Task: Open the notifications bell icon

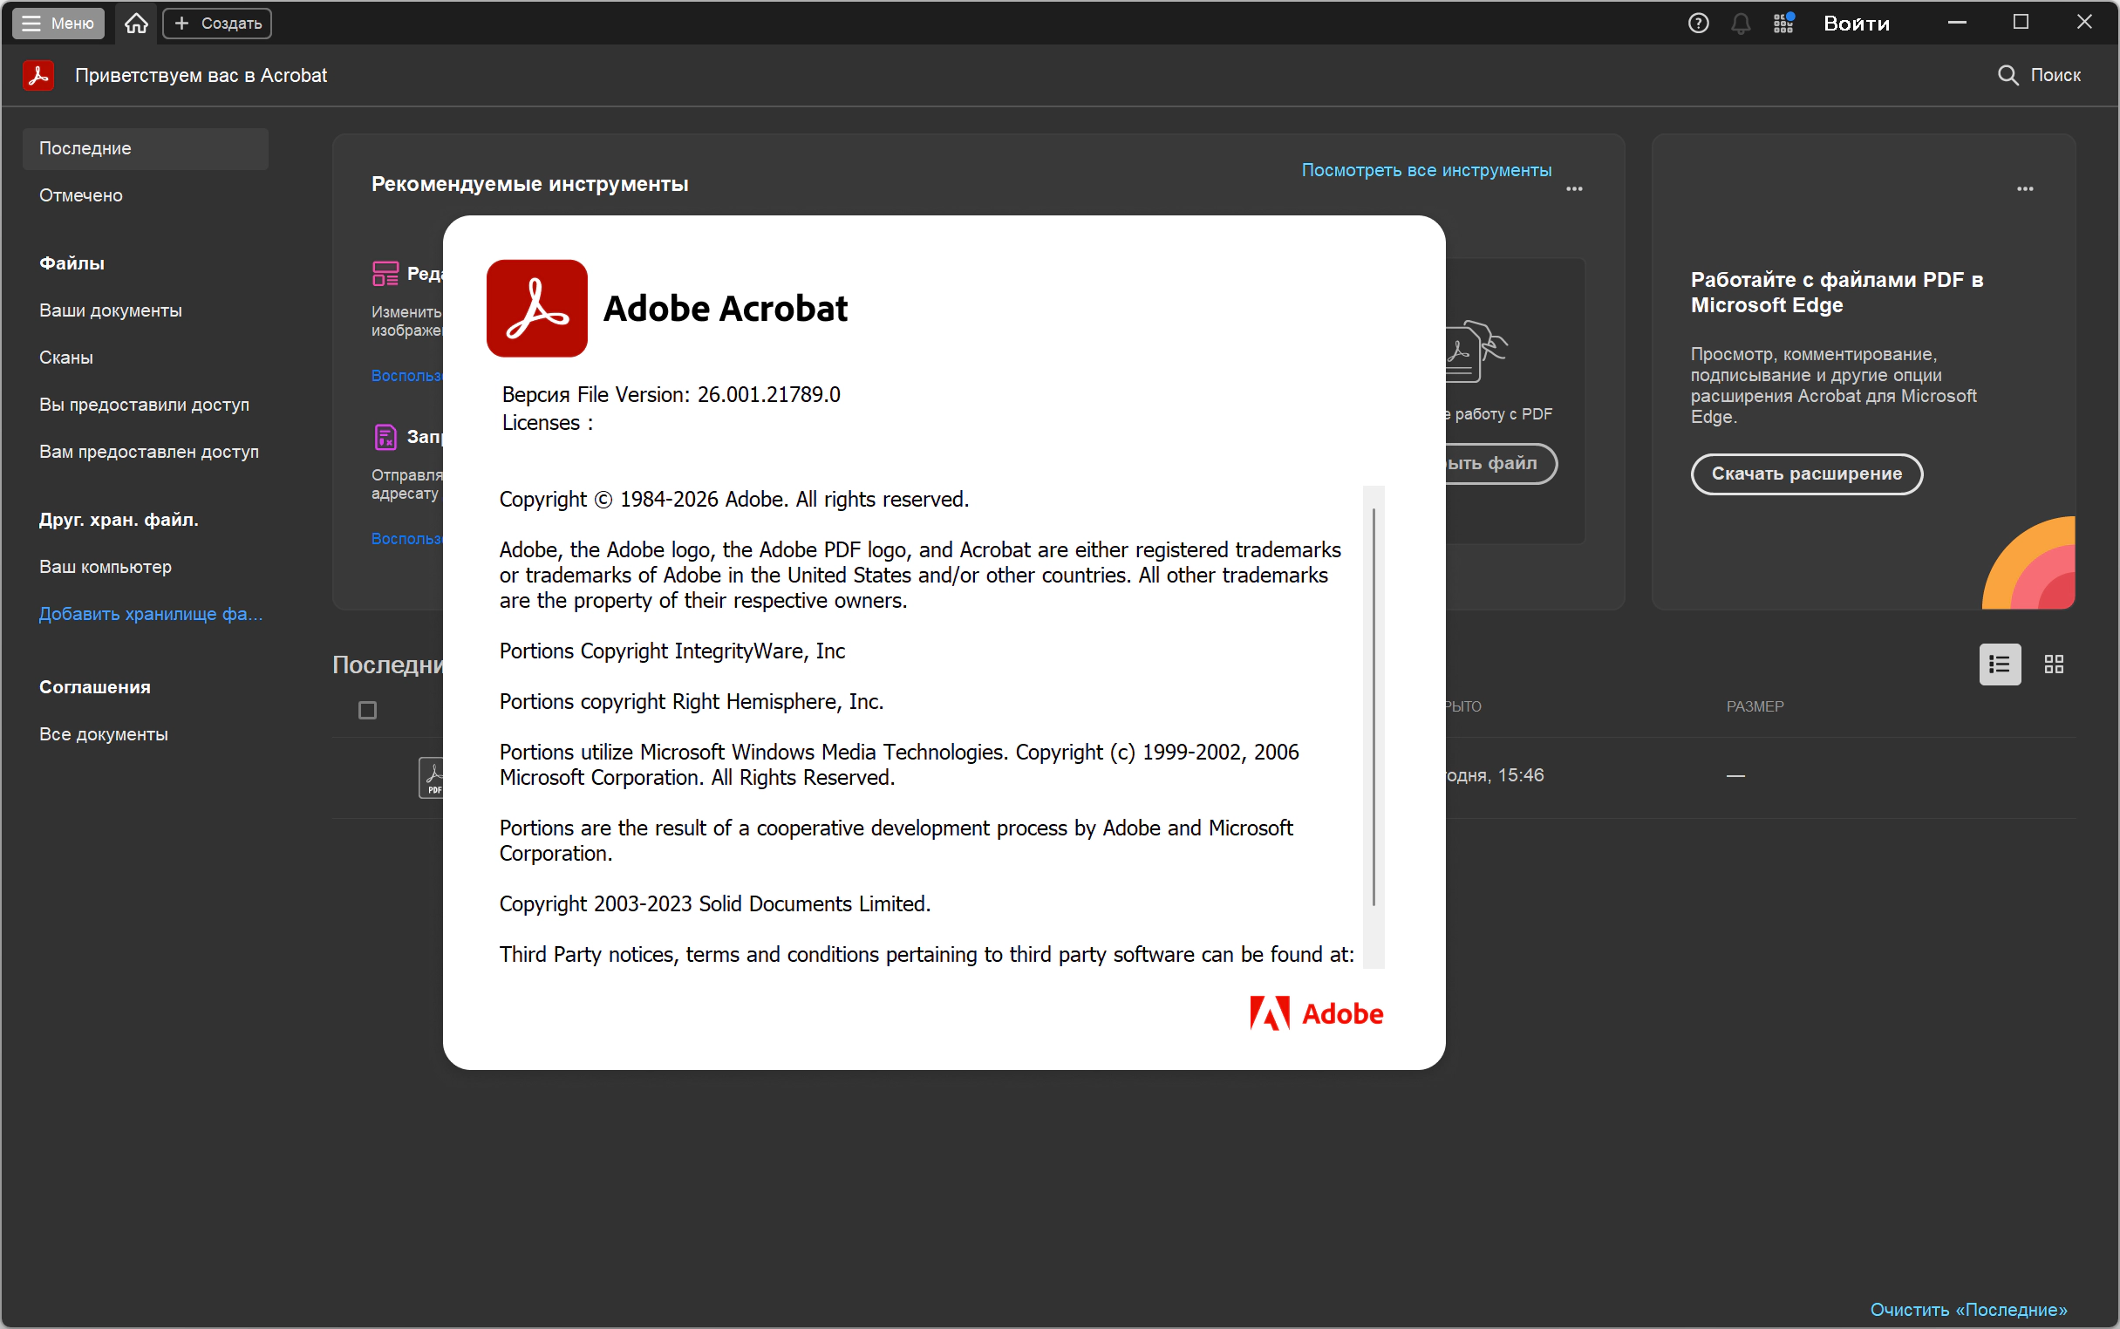Action: click(1741, 23)
